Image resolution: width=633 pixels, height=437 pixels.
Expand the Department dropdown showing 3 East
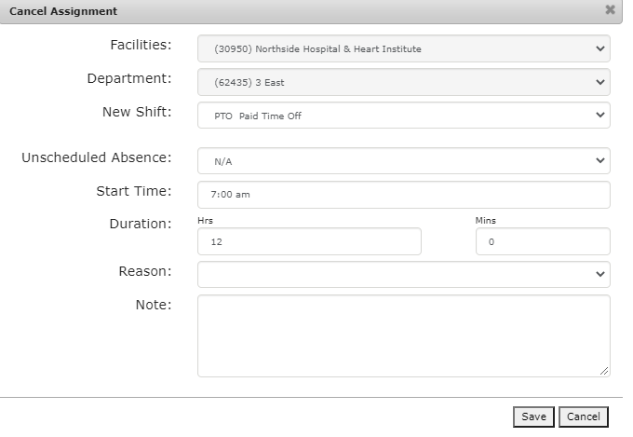(x=403, y=82)
